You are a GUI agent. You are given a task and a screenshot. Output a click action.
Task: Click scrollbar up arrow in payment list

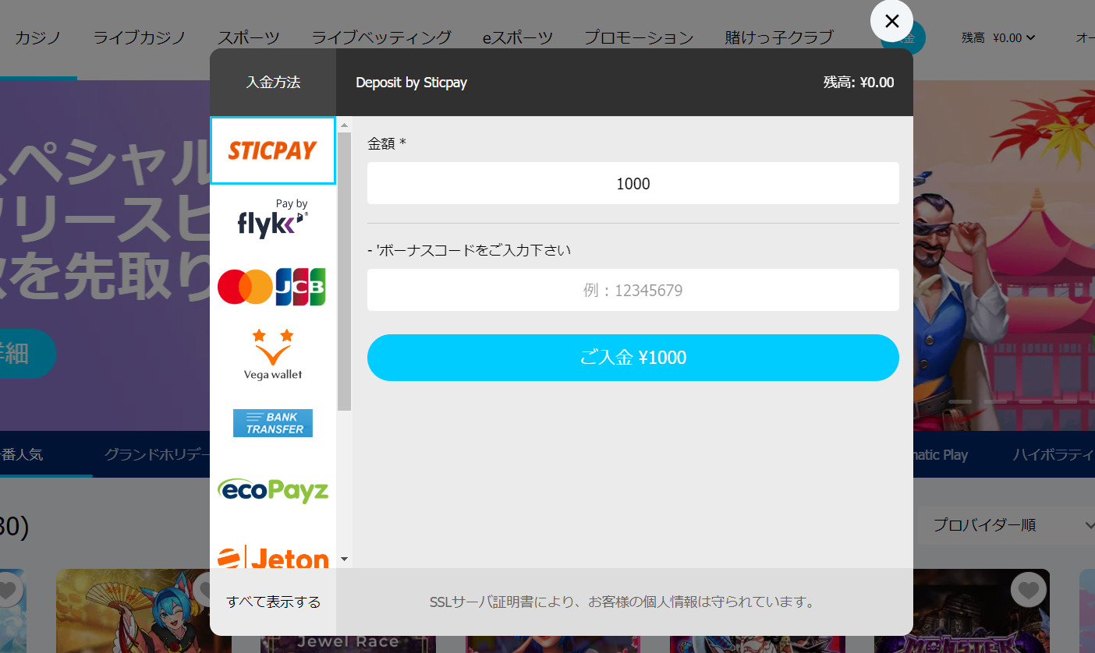click(x=344, y=125)
